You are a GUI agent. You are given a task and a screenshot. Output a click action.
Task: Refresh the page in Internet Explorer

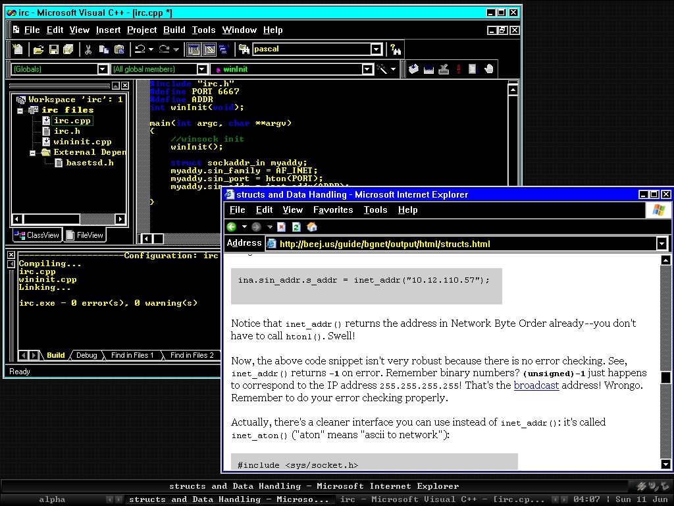[296, 227]
